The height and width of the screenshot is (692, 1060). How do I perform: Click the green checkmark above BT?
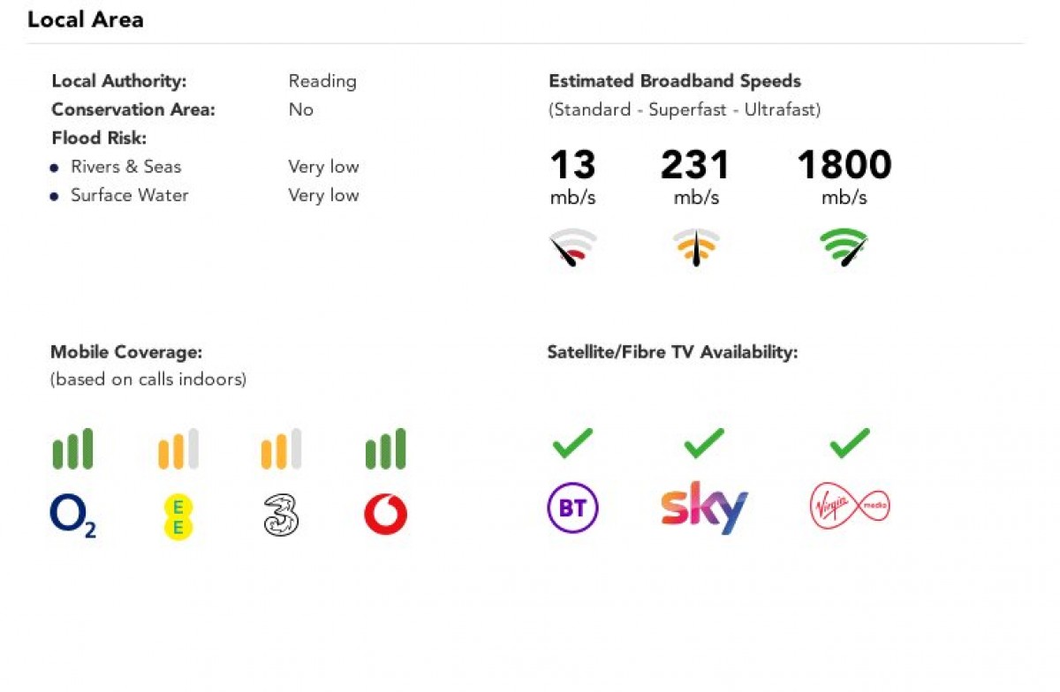coord(572,443)
